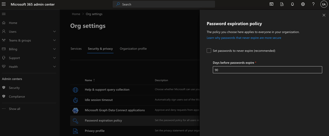Click the Billing card icon in sidebar
The height and width of the screenshot is (136, 329).
coord(3,49)
